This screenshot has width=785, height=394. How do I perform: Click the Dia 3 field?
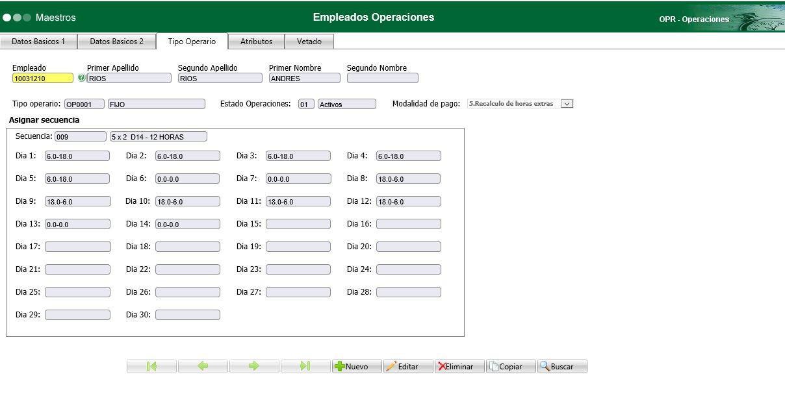coord(298,156)
